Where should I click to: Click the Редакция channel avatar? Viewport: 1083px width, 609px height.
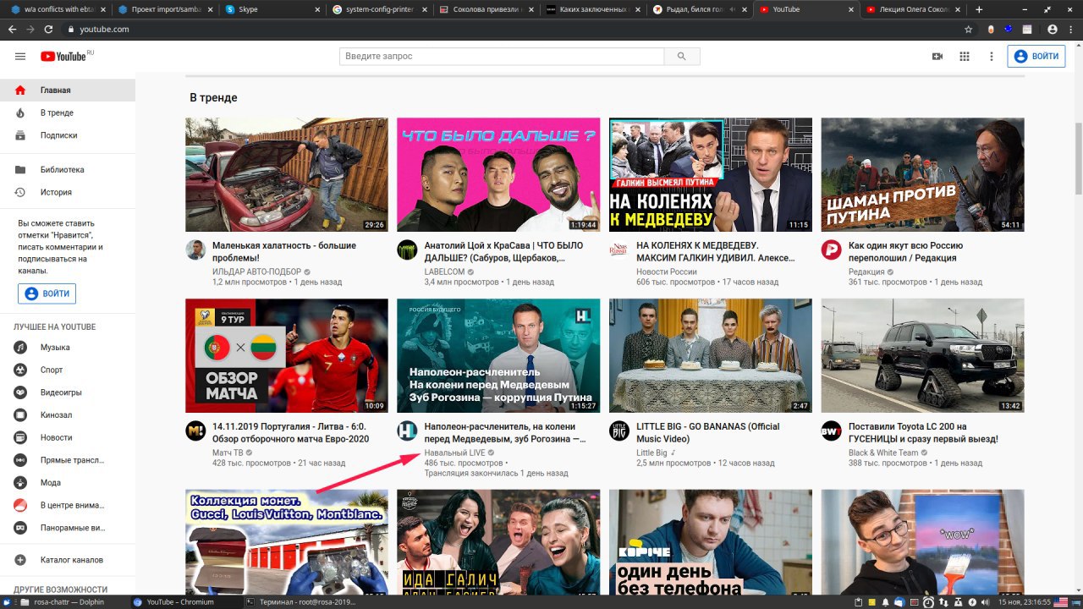coord(831,250)
